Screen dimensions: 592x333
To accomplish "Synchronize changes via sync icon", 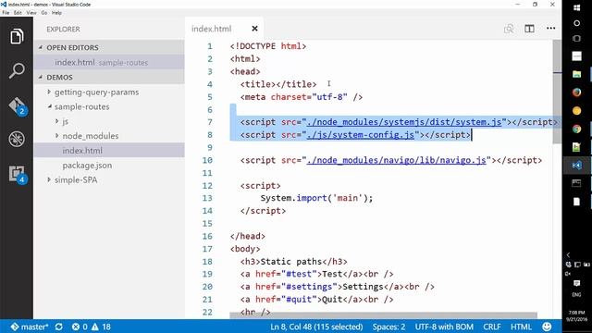I will [59, 327].
